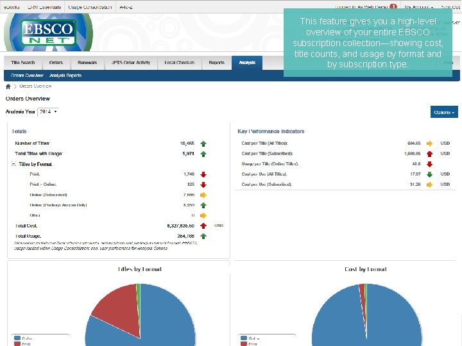
Task: Click the Online (Package Access Only) label
Action: pyautogui.click(x=58, y=205)
